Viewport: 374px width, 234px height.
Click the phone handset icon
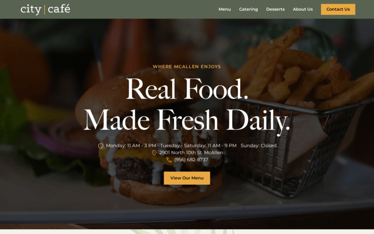pos(169,160)
